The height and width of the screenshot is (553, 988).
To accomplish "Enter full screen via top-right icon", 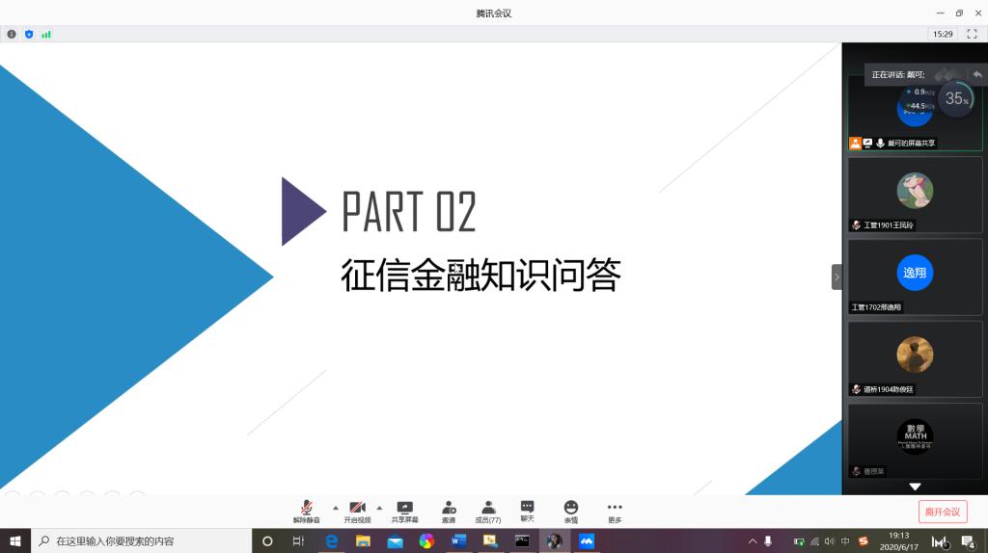I will coord(972,34).
